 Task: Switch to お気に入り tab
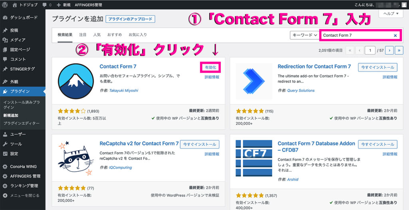(138, 35)
